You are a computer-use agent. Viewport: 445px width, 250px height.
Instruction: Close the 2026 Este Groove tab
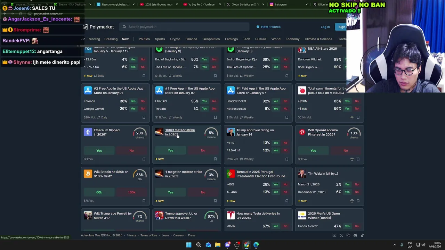coord(177,5)
